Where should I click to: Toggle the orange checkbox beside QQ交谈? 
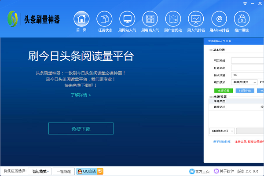click(100, 171)
